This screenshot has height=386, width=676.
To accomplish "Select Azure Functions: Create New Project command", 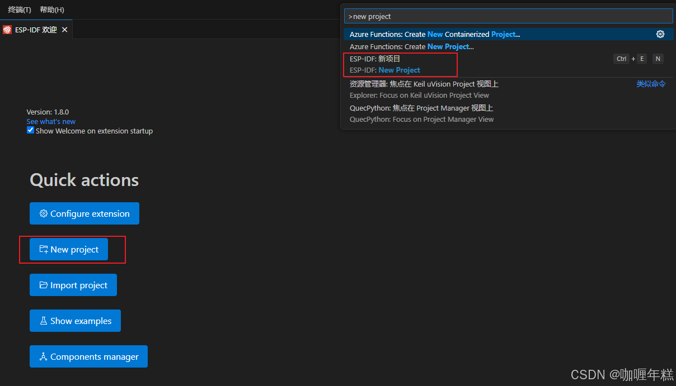I will pos(509,46).
